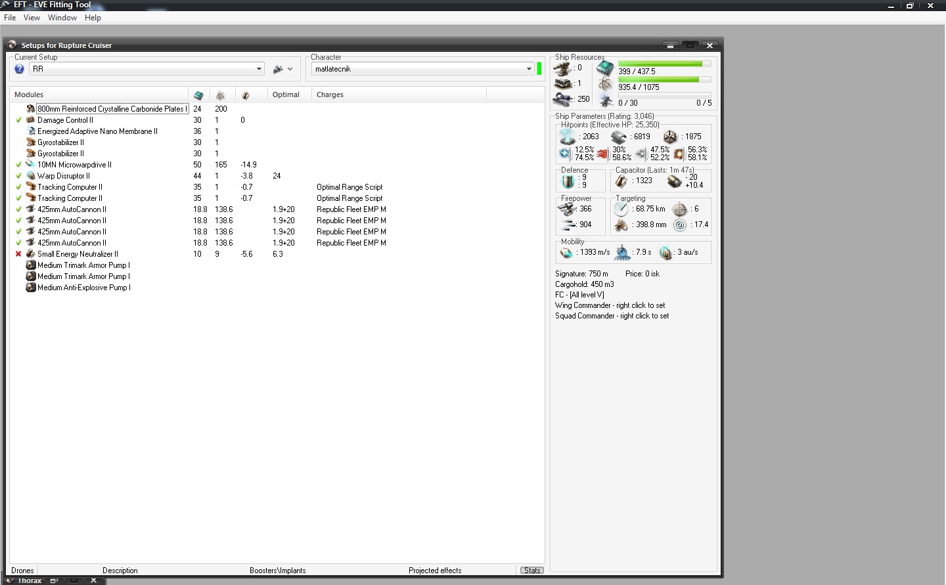Open the Projected effects tab

tap(435, 571)
